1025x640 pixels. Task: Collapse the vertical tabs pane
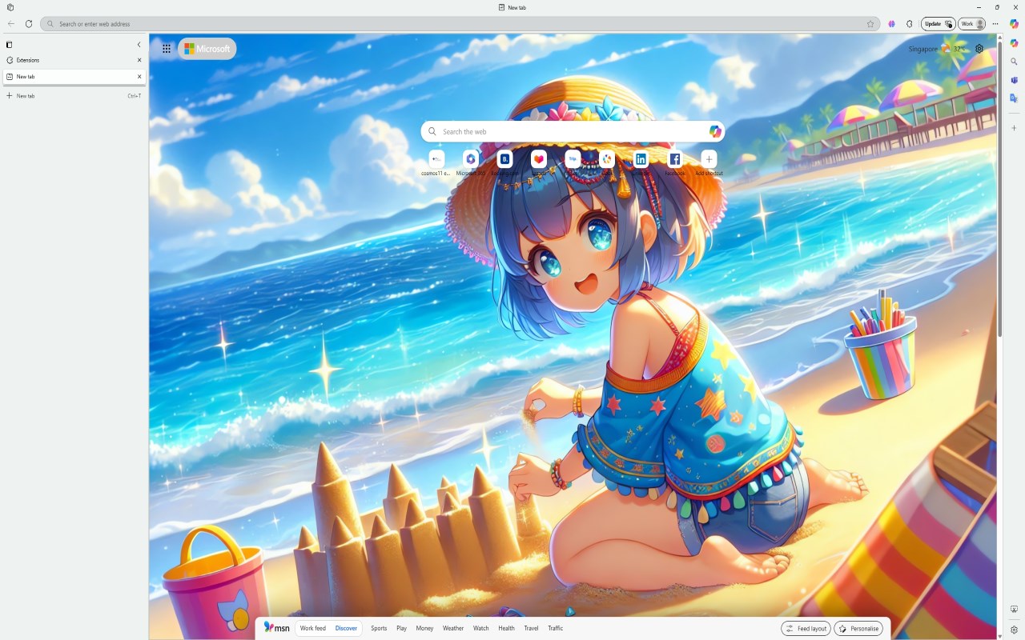pos(139,45)
